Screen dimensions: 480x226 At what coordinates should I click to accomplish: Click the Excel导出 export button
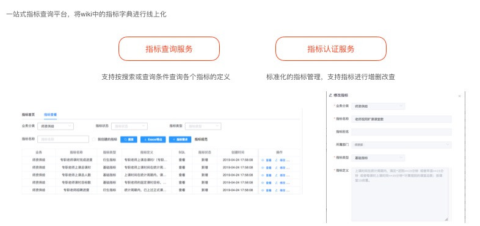pos(153,139)
